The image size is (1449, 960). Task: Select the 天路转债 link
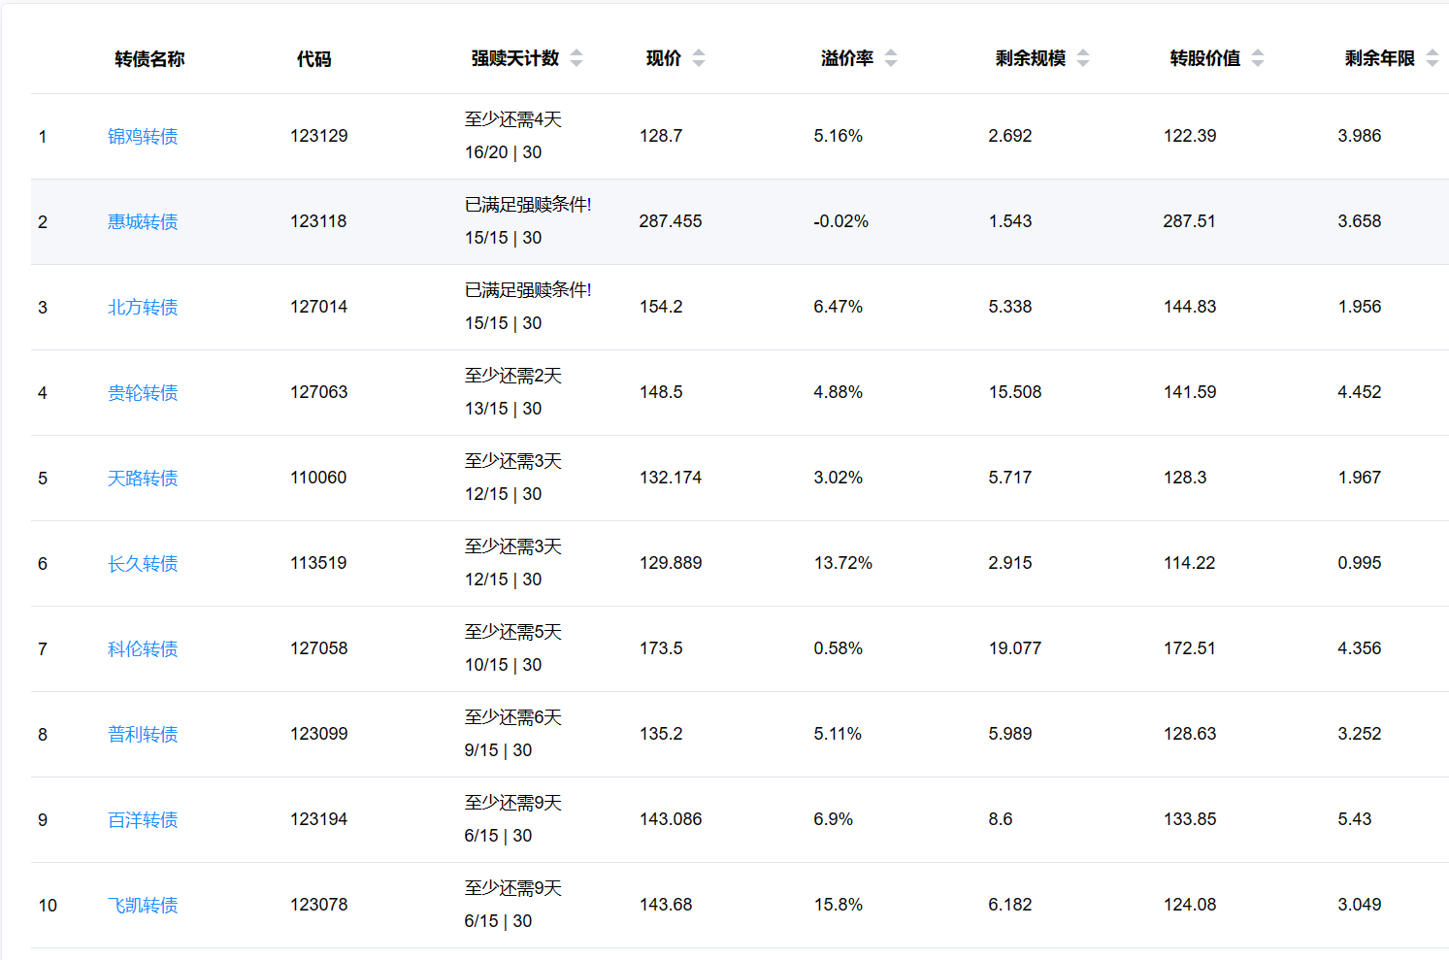[x=143, y=479]
